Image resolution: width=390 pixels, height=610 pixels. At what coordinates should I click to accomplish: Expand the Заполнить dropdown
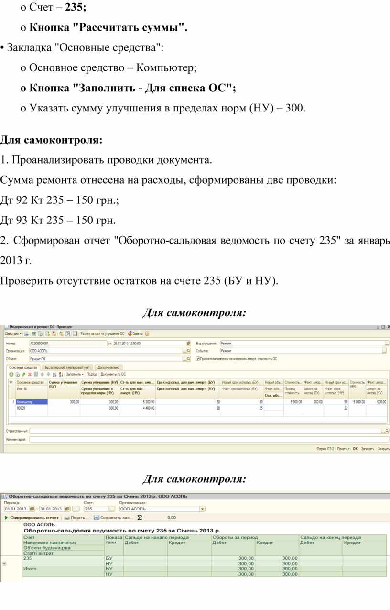point(75,374)
